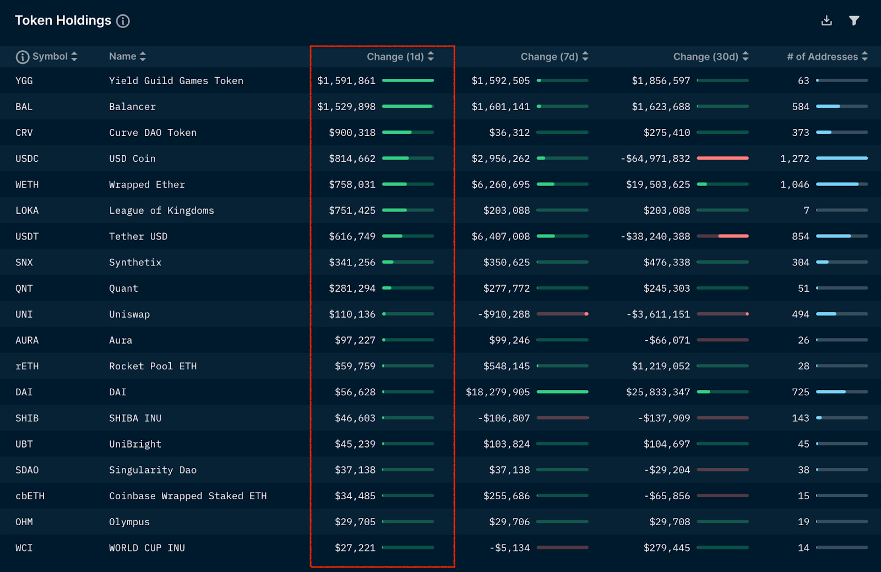Click info icon next to Symbol header
Screen dimensions: 881x572
point(23,57)
